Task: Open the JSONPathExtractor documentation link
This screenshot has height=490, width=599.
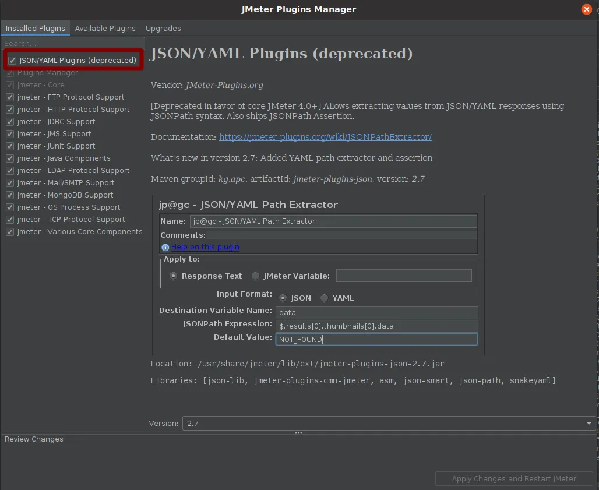Action: coord(326,137)
